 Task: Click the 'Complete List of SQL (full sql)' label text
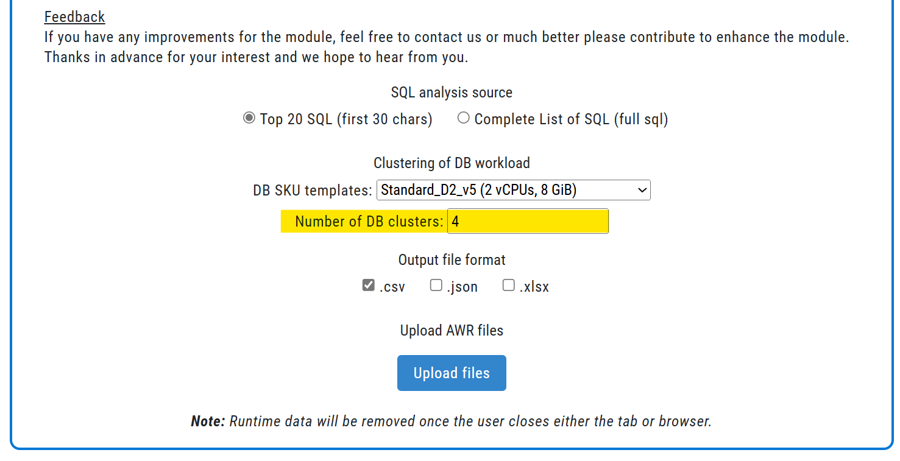pos(571,119)
